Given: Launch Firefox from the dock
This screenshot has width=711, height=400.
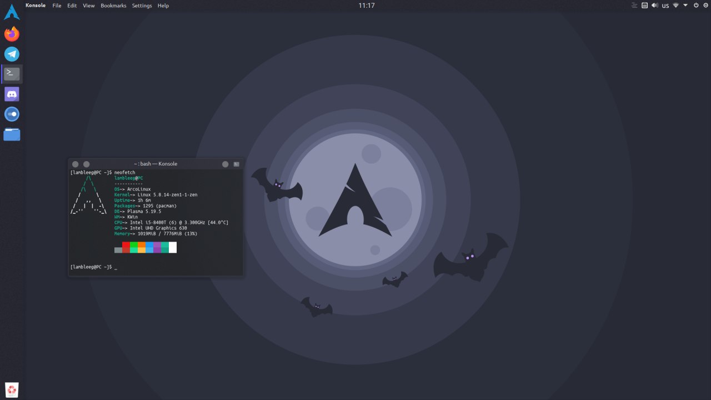Looking at the screenshot, I should pos(12,34).
